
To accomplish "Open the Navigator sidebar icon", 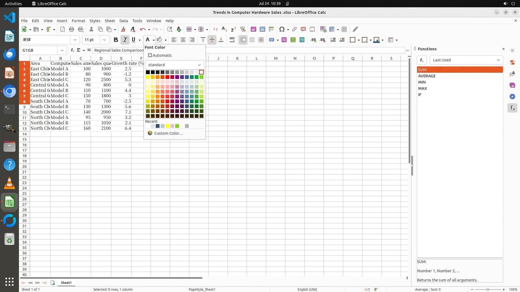I will (x=512, y=97).
